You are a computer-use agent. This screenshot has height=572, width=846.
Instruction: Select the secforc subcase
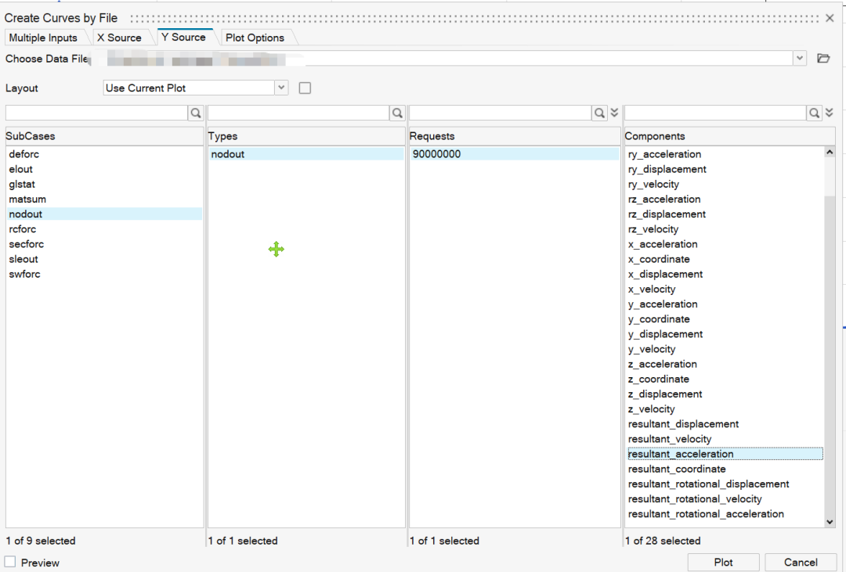click(105, 244)
